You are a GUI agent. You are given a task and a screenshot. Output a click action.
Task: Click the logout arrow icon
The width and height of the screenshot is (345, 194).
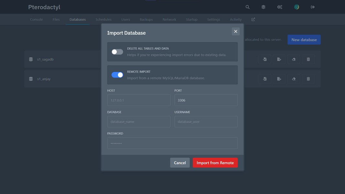pos(313,7)
